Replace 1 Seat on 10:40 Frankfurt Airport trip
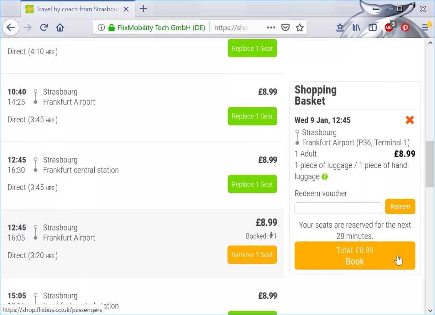 point(252,116)
